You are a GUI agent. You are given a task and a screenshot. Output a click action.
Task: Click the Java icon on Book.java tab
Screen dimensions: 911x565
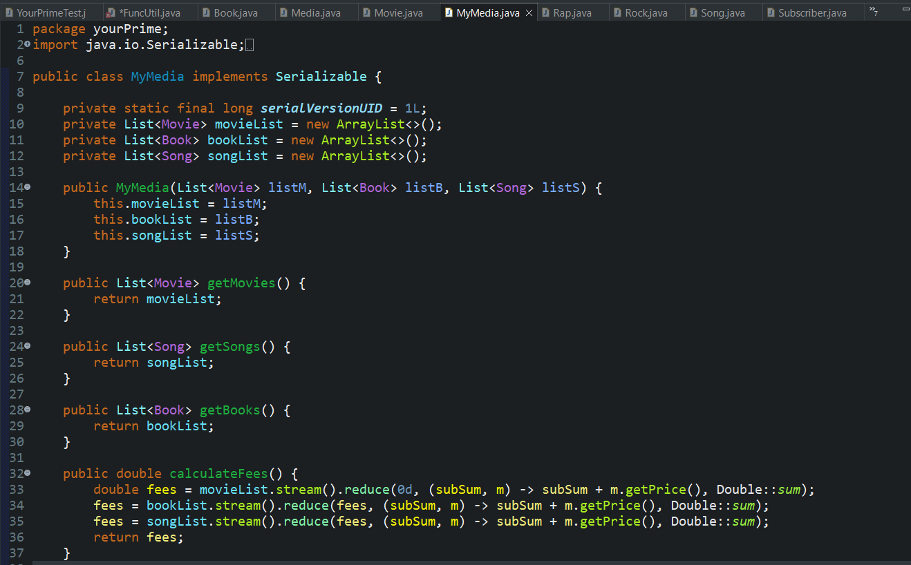pyautogui.click(x=206, y=12)
